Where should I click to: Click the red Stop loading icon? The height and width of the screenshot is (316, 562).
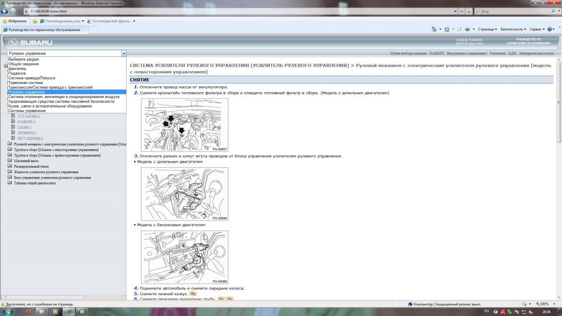[469, 12]
